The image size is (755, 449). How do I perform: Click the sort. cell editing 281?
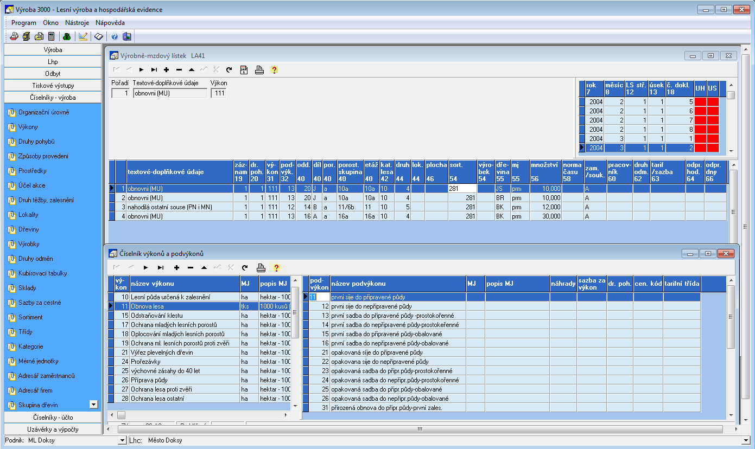point(462,188)
